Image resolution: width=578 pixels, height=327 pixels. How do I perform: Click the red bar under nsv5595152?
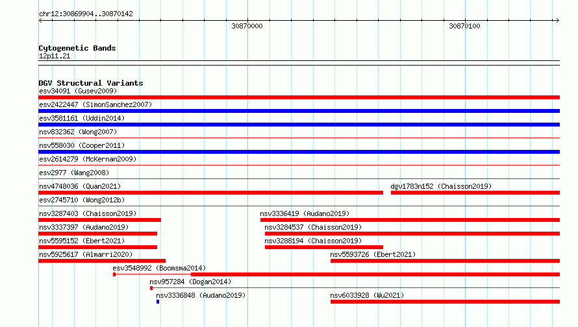(98, 247)
